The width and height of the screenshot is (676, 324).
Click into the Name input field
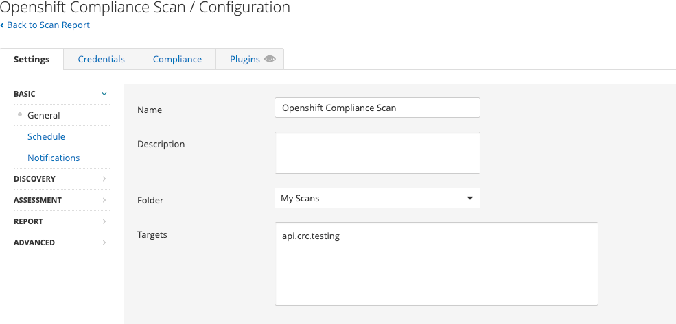pos(377,108)
